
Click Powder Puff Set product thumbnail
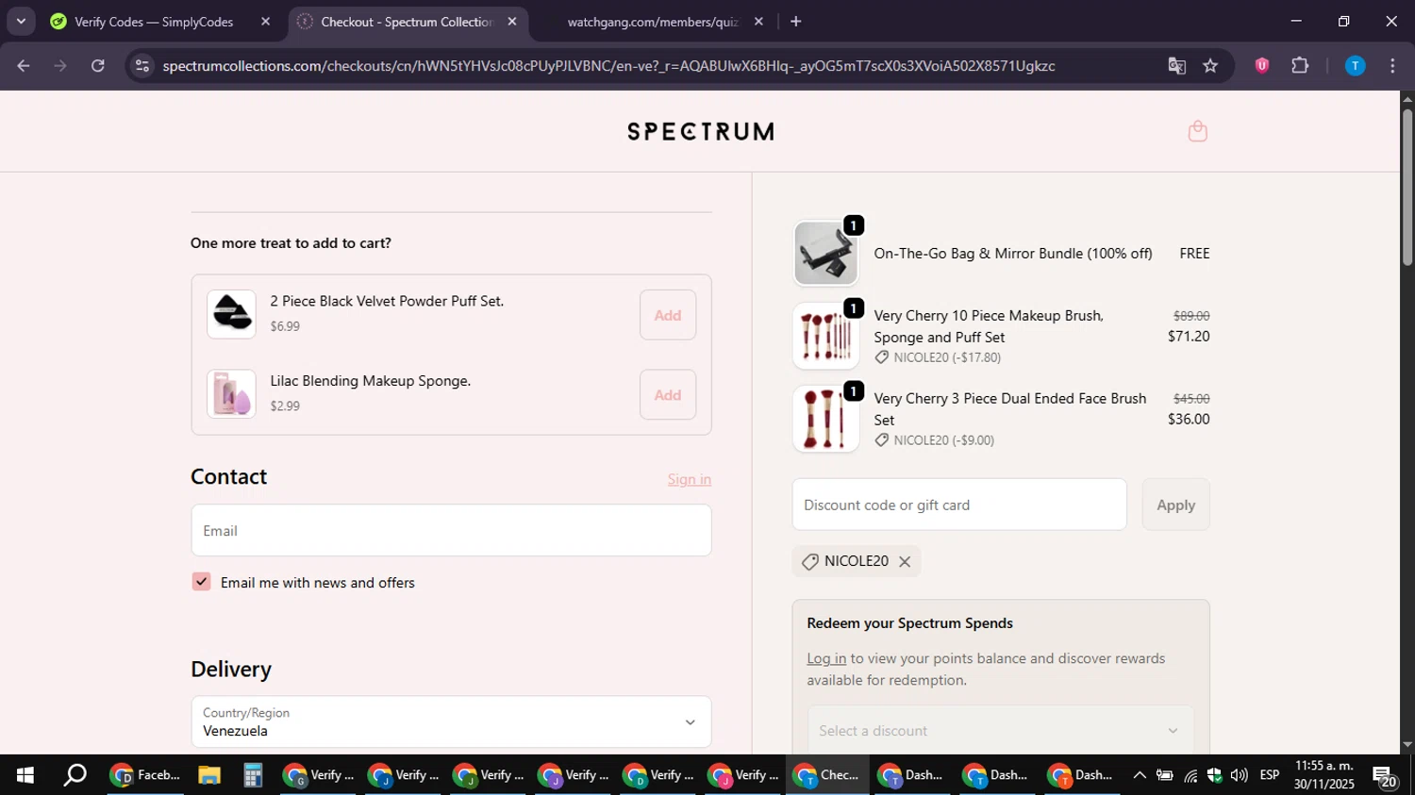click(x=231, y=314)
